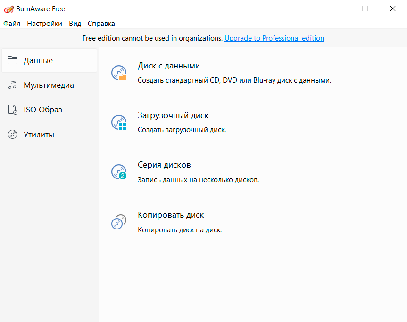Viewport: 407px width, 322px height.
Task: Click description 'Создать стандартный CD, DVD или Blu-ray диск с данными.'
Action: 234,80
